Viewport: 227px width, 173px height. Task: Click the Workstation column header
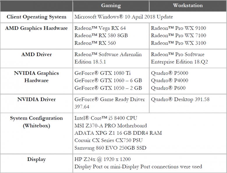click(x=188, y=6)
